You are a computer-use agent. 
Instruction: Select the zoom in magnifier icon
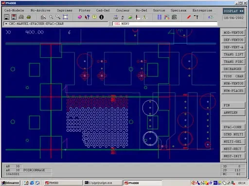(x=58, y=17)
